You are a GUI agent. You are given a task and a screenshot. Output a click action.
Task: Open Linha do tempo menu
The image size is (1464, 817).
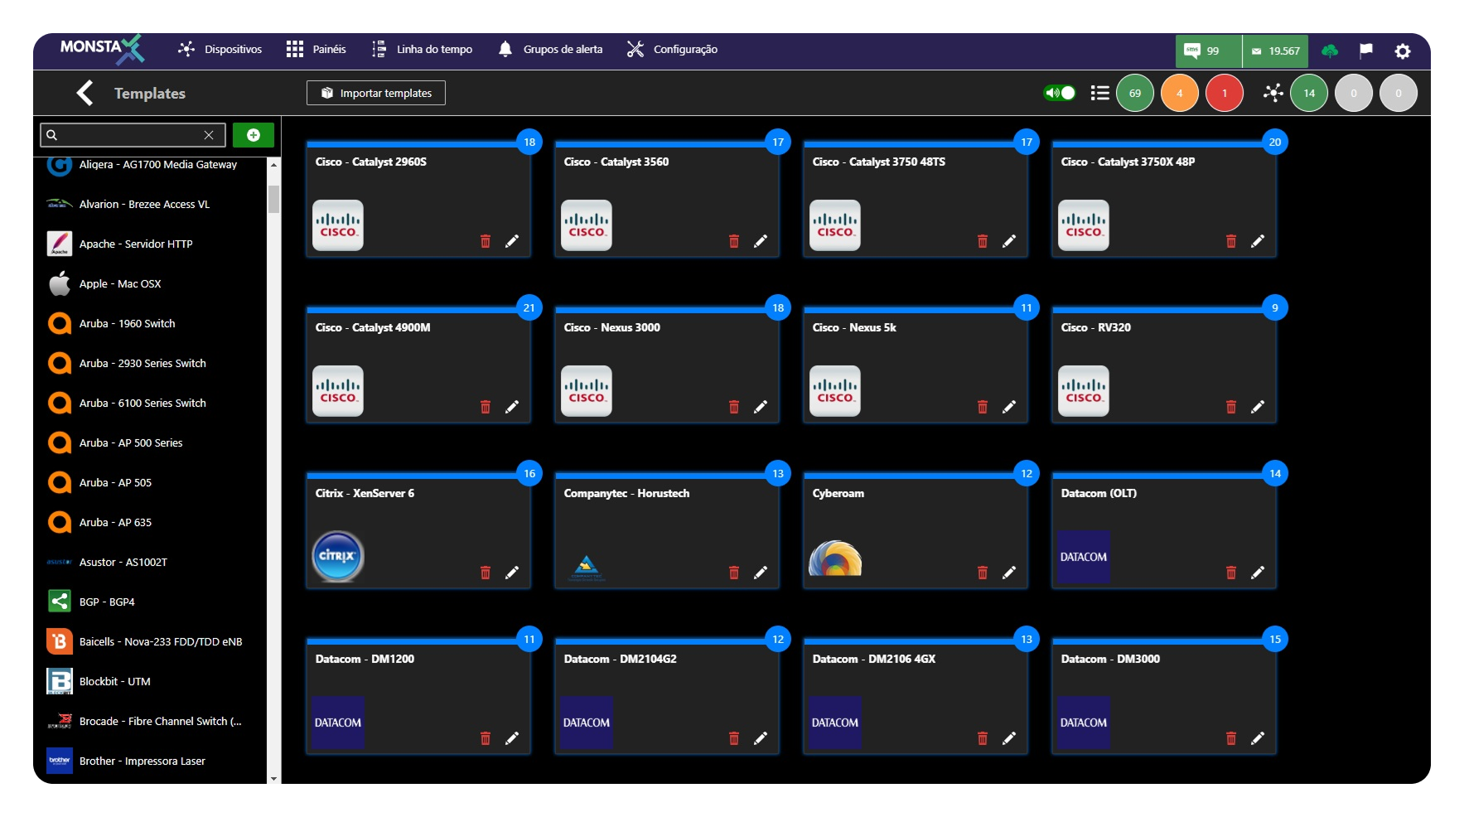pos(422,50)
